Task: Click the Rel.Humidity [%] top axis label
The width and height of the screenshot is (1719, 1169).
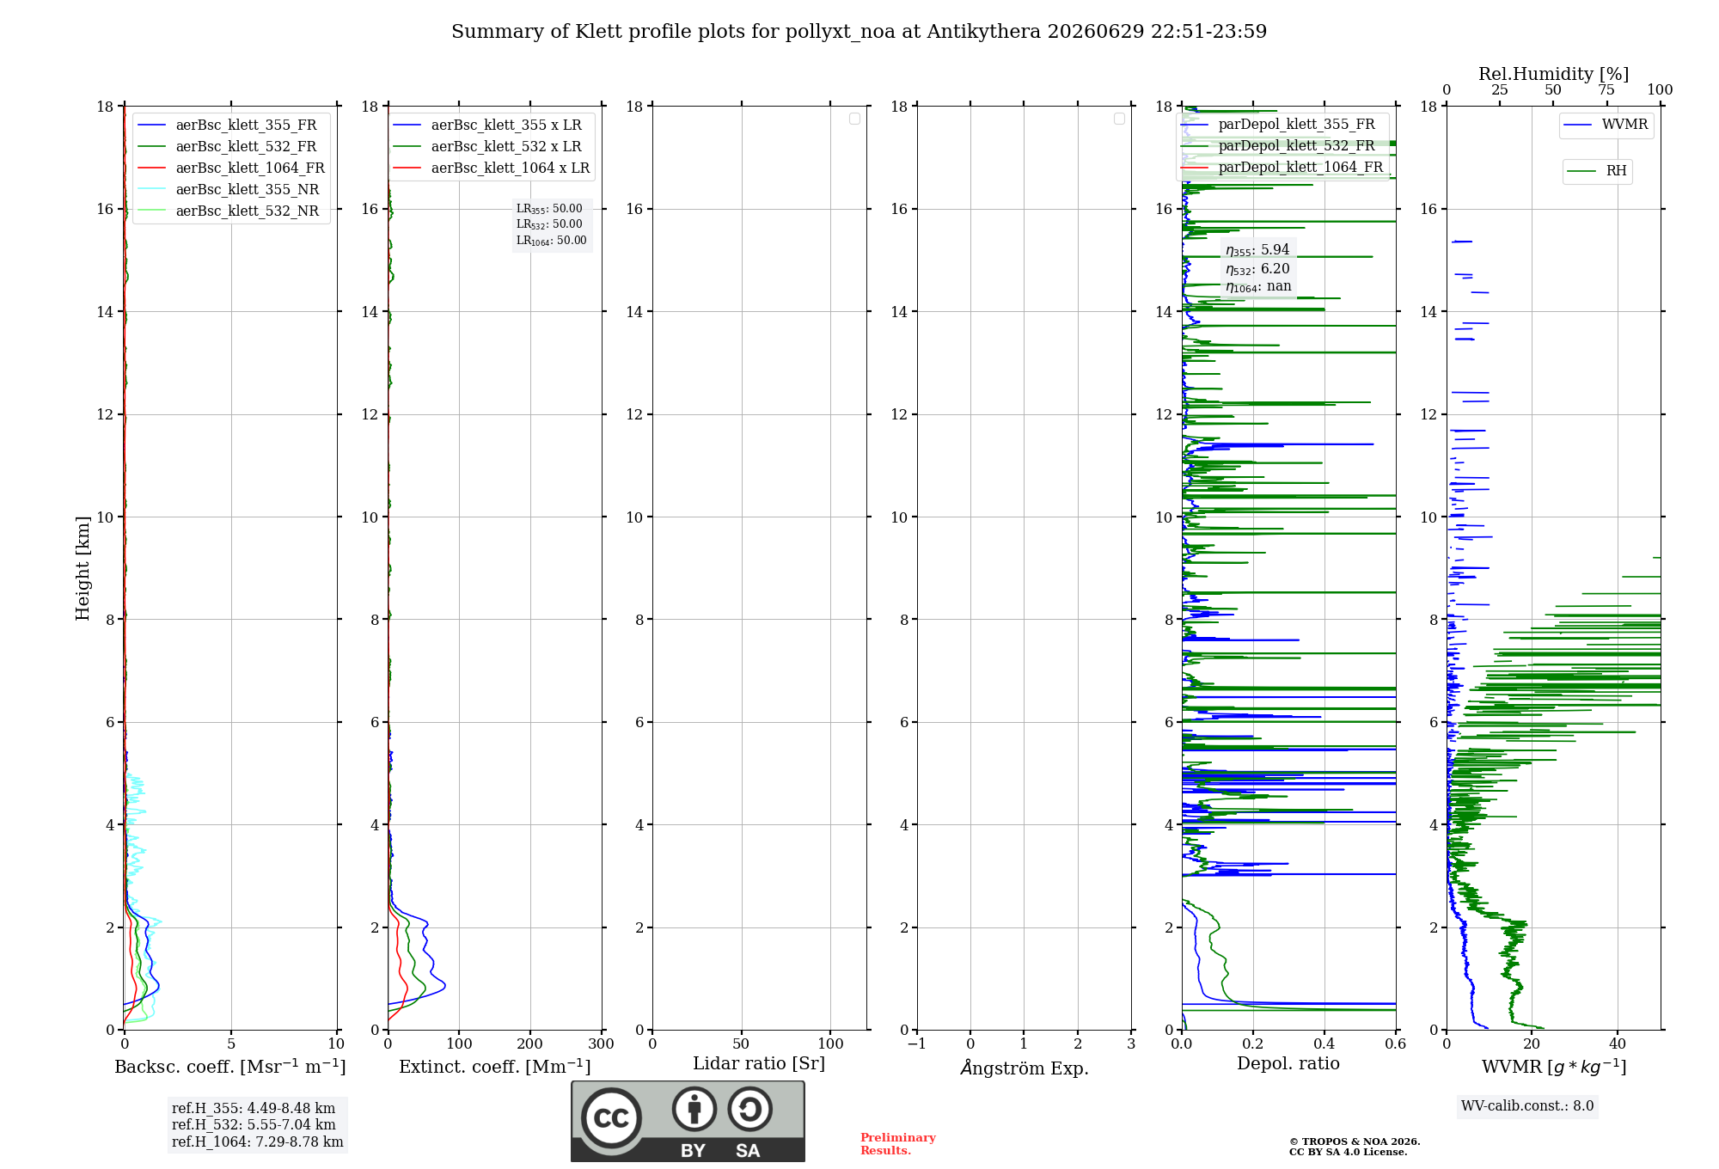Action: [1553, 74]
